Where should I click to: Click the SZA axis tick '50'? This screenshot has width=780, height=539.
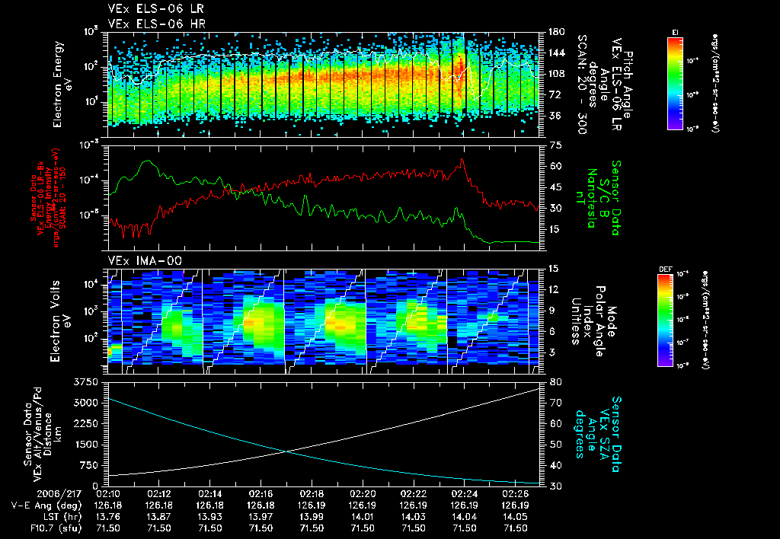click(556, 445)
